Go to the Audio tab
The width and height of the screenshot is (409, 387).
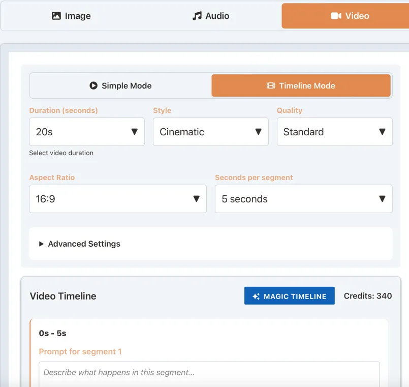click(x=211, y=16)
